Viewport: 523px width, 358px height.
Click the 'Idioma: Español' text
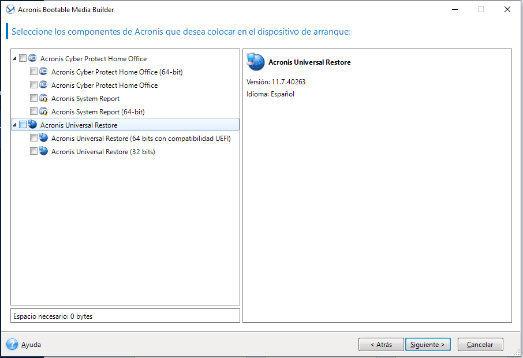point(270,94)
